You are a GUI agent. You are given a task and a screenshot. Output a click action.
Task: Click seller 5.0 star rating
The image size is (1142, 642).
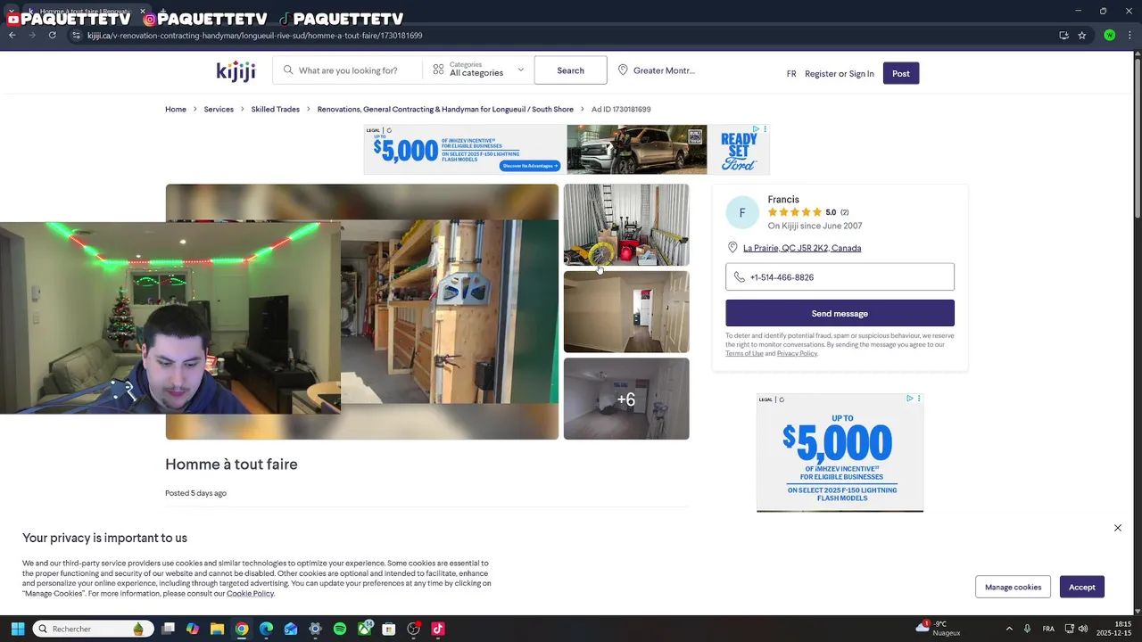click(808, 212)
